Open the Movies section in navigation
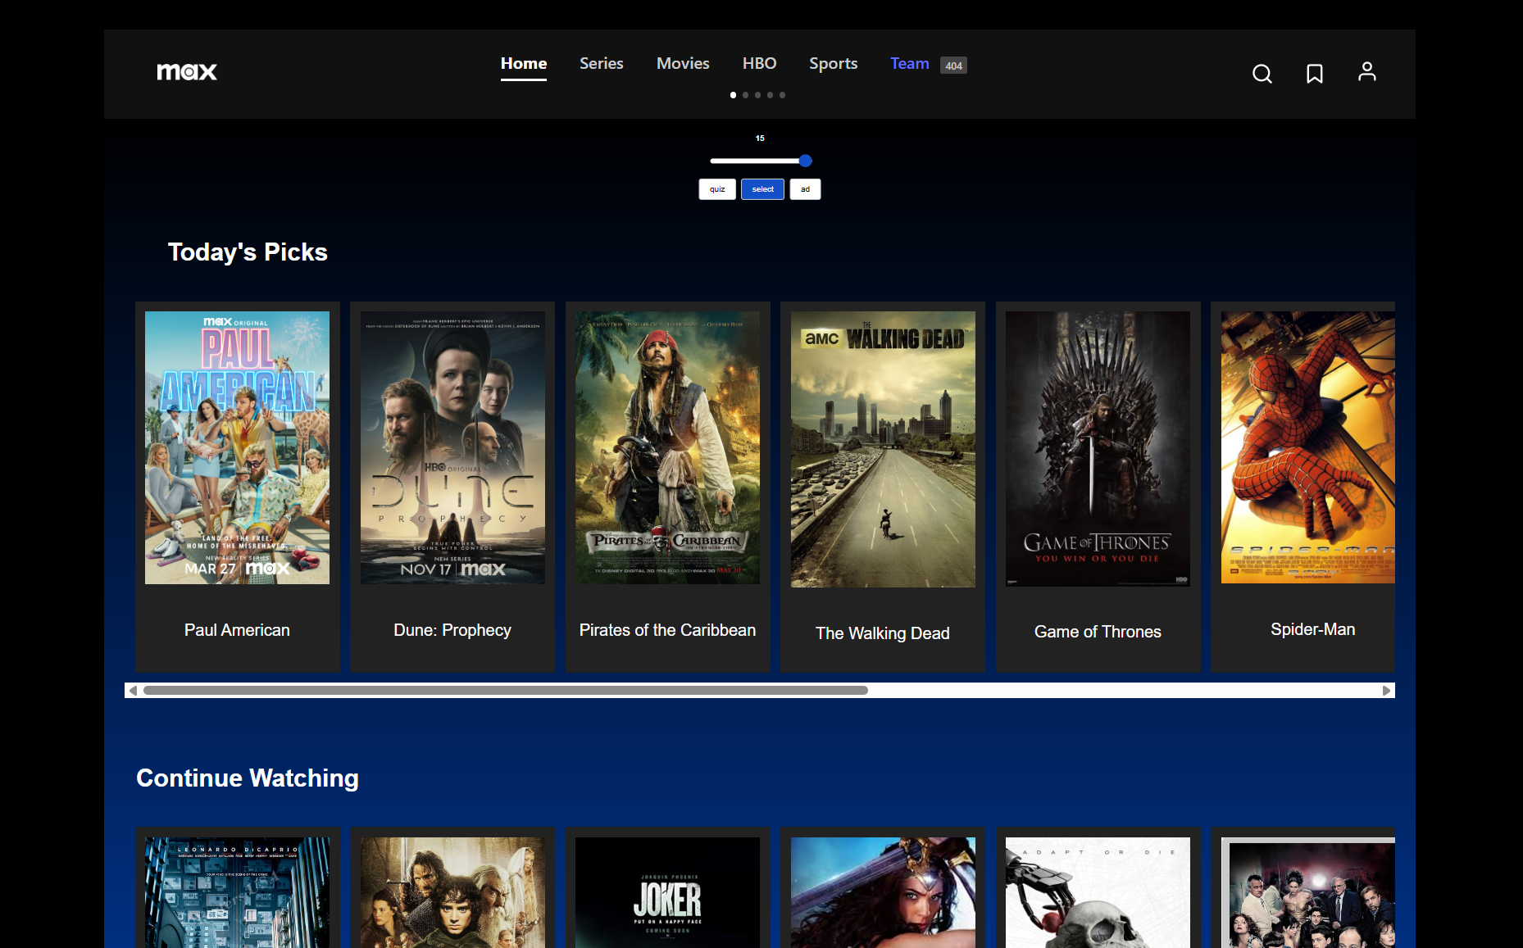The width and height of the screenshot is (1523, 948). click(x=682, y=63)
